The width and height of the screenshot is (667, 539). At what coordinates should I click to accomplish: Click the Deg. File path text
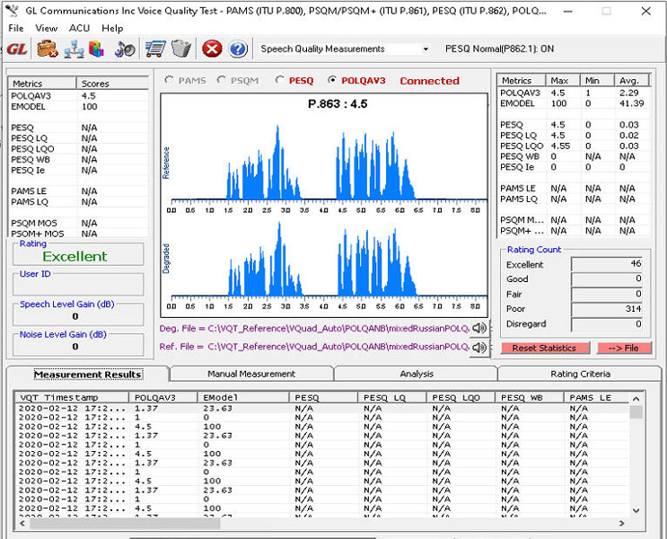pos(314,328)
